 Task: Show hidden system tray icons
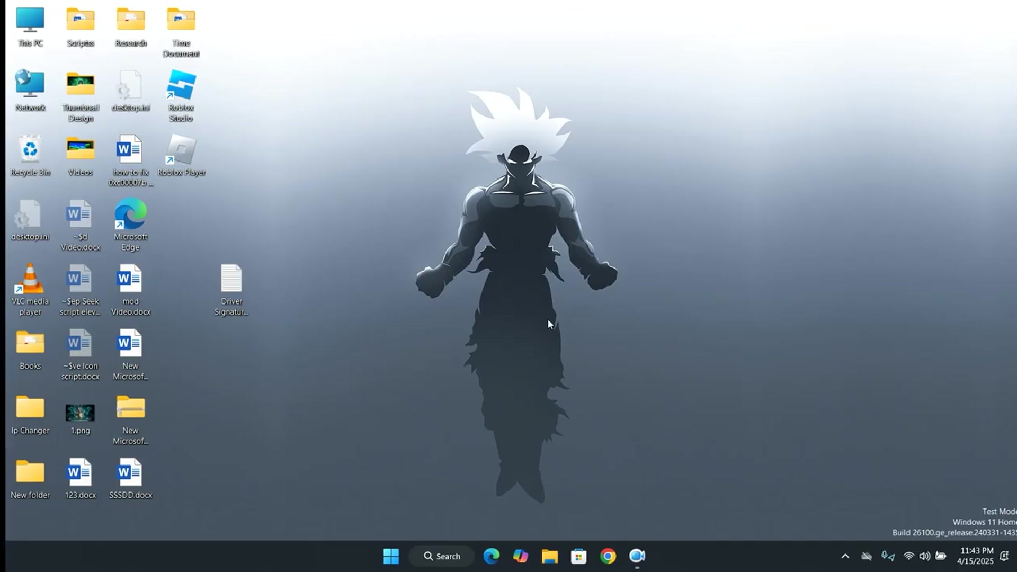pyautogui.click(x=845, y=556)
